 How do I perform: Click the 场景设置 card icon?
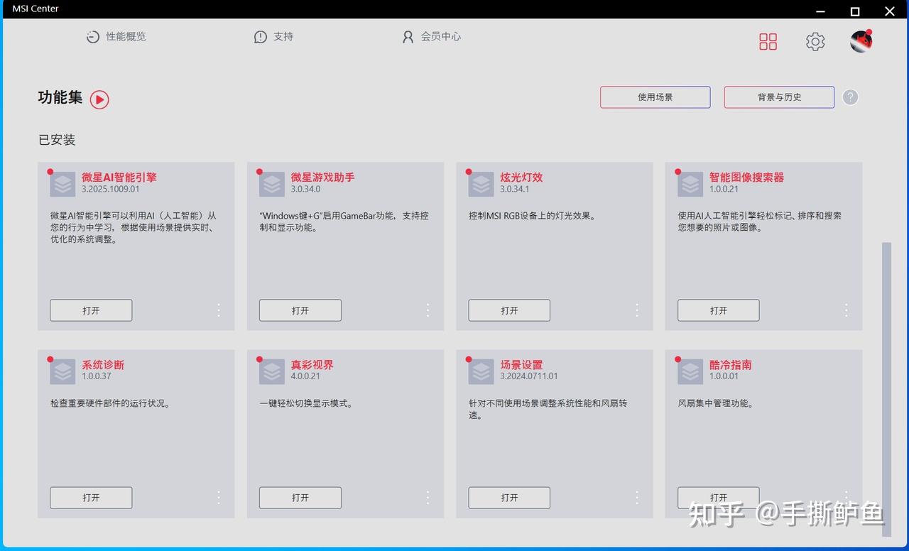click(x=481, y=371)
